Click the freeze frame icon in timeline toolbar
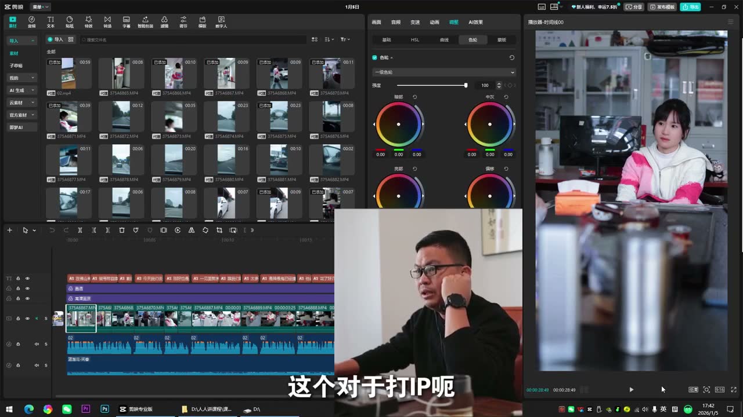Image resolution: width=743 pixels, height=417 pixels. 164,230
